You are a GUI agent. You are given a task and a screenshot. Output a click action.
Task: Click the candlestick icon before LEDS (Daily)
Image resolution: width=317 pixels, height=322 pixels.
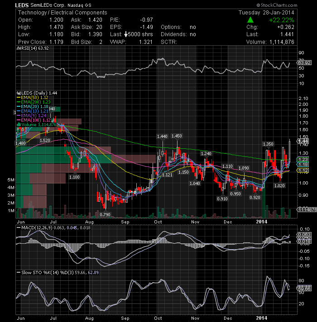(19, 93)
